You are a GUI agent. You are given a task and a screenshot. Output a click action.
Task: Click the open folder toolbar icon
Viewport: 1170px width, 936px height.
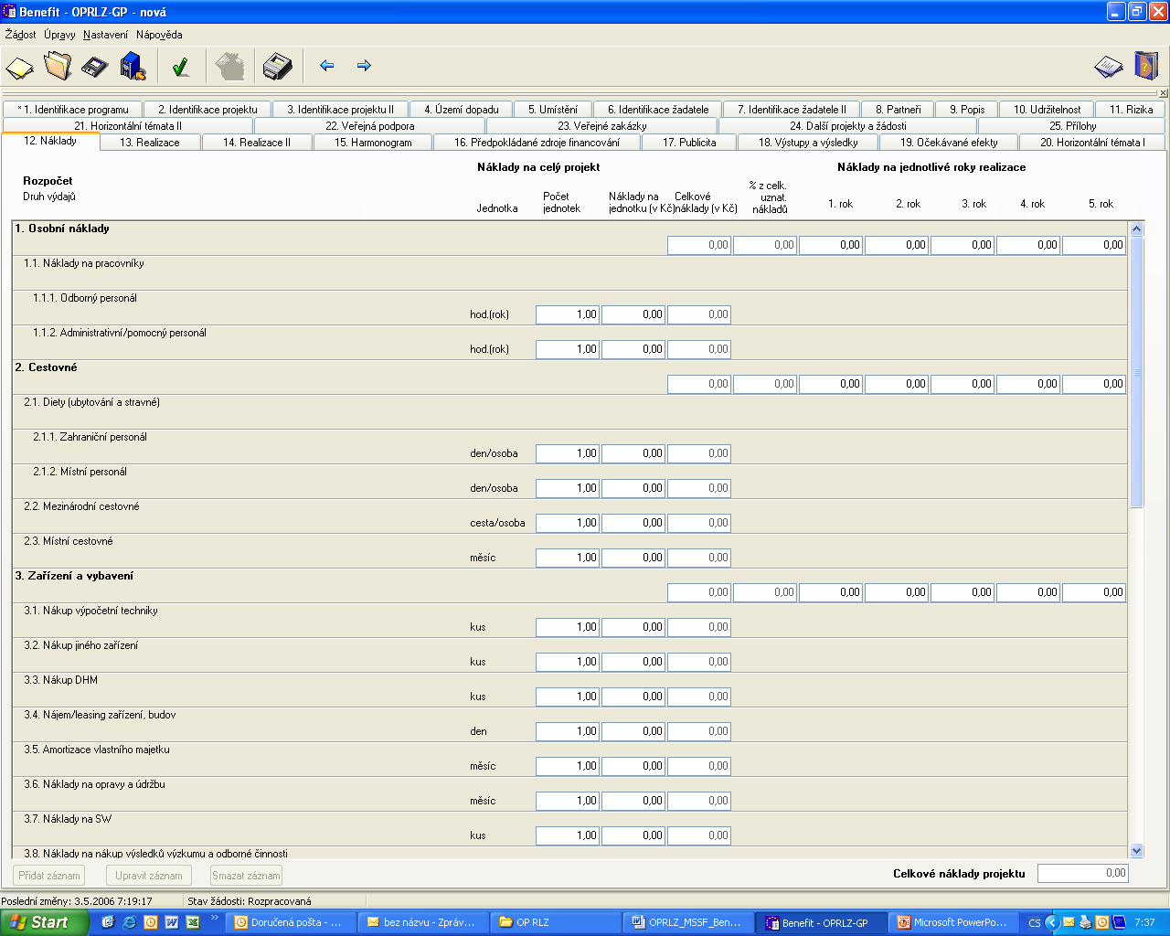click(58, 66)
